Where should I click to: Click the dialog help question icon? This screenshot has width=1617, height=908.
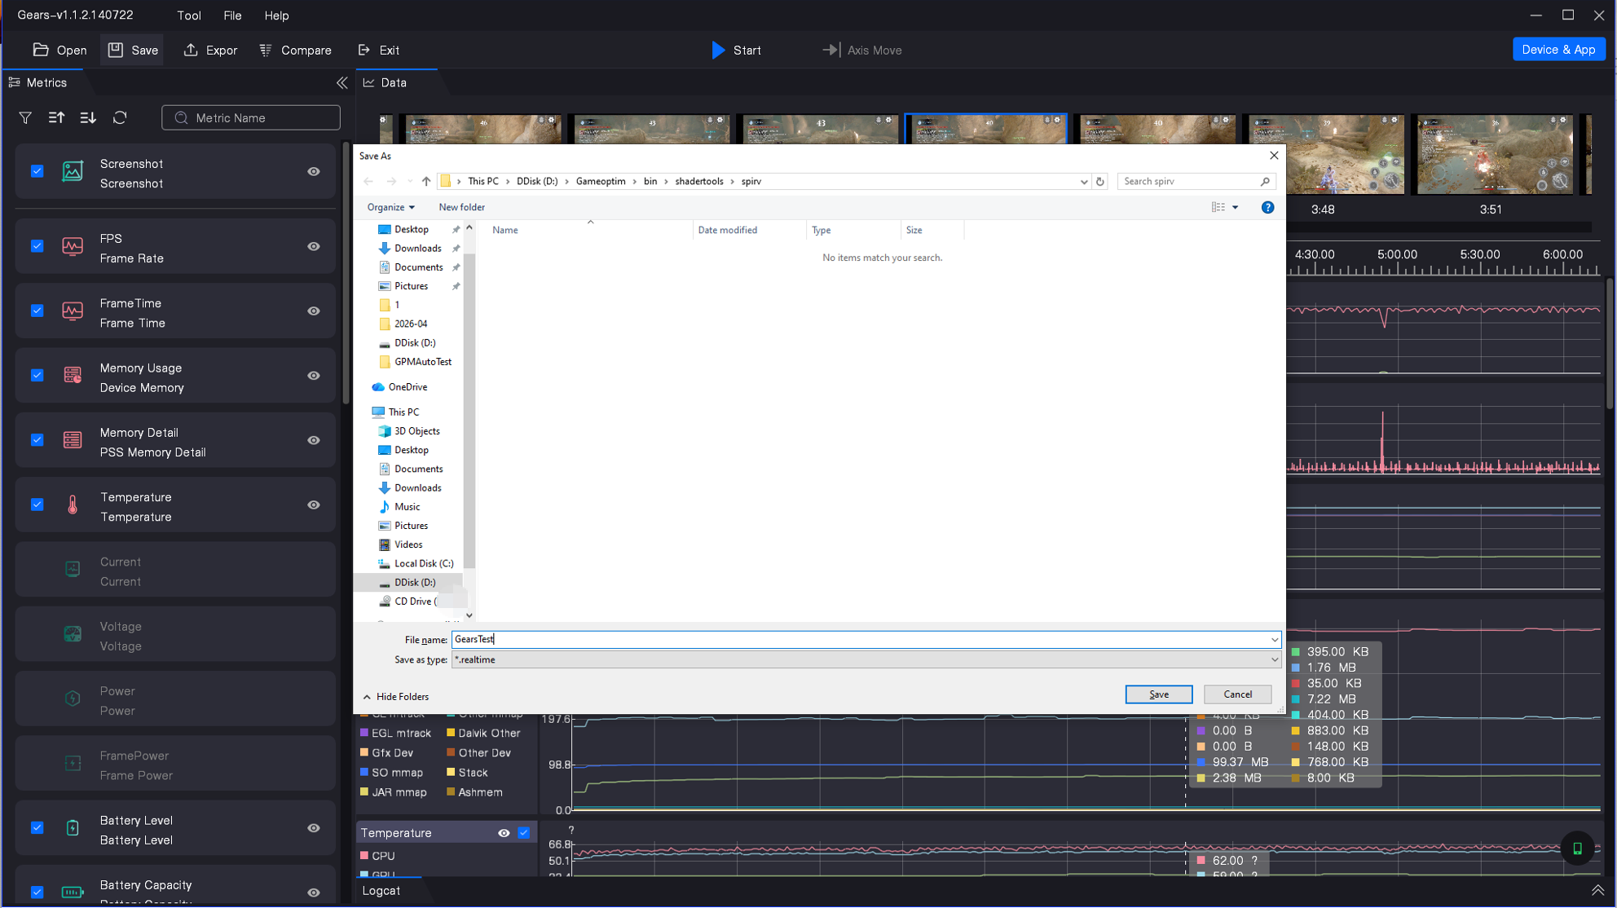click(x=1267, y=208)
